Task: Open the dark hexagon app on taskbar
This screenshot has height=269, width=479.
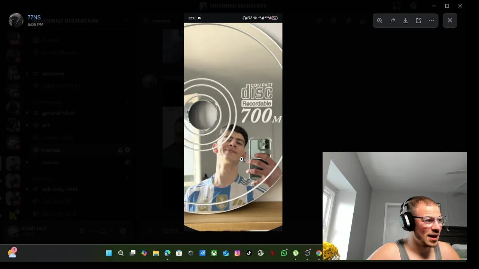Action: click(190, 253)
